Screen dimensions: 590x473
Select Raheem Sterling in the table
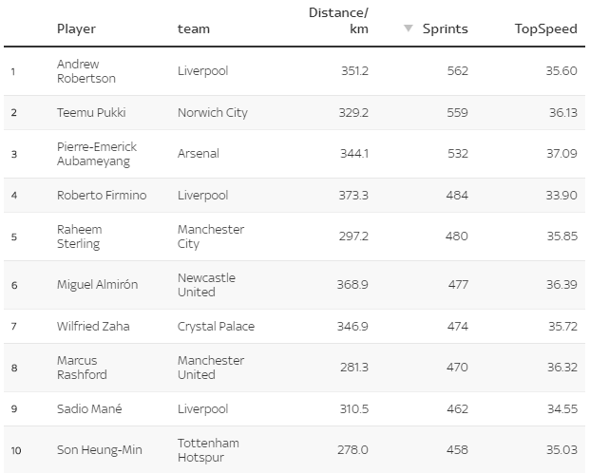[80, 236]
